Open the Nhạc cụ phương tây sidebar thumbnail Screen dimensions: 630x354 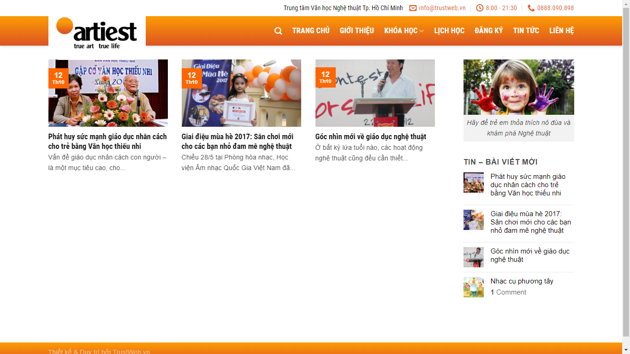pyautogui.click(x=473, y=287)
